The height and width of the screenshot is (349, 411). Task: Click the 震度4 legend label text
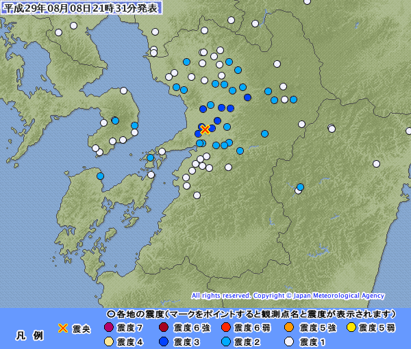point(130,342)
